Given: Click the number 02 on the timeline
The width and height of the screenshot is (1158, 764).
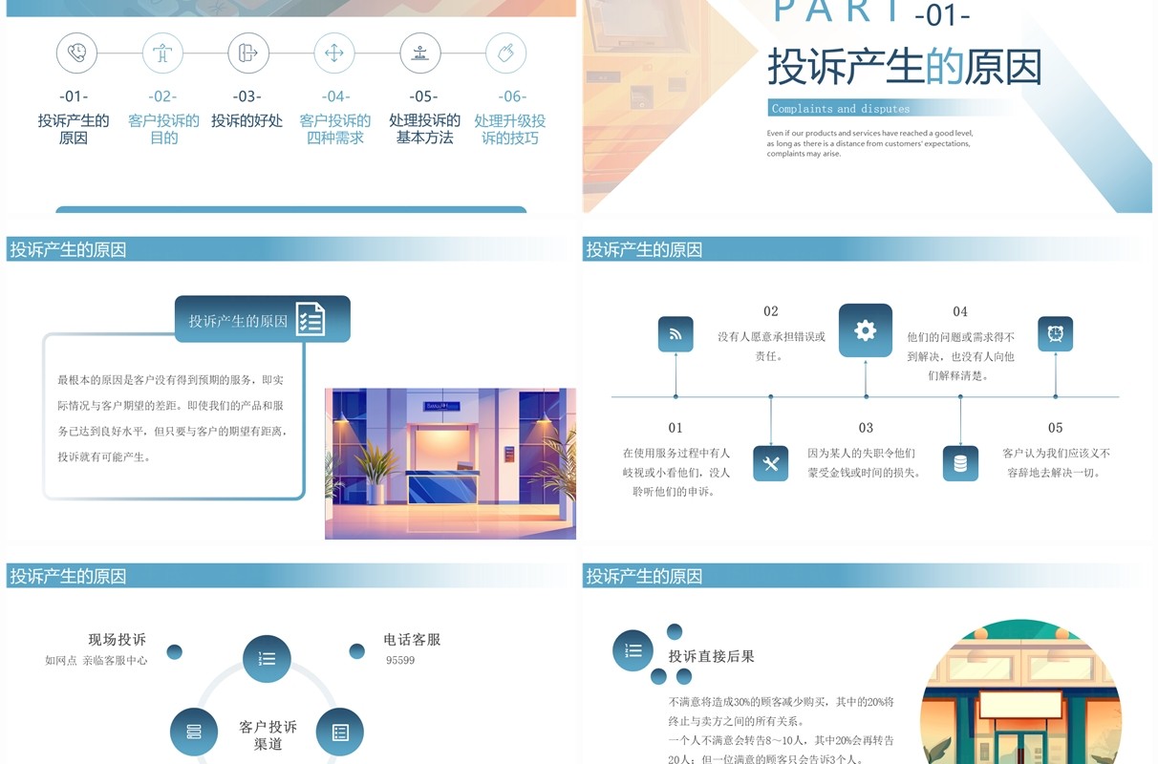Looking at the screenshot, I should pos(771,311).
